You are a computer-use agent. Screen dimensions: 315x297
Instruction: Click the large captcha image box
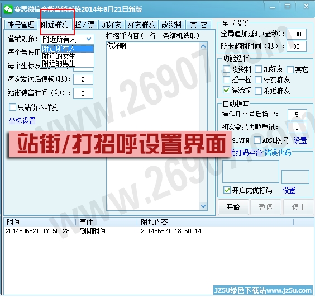click(x=251, y=172)
